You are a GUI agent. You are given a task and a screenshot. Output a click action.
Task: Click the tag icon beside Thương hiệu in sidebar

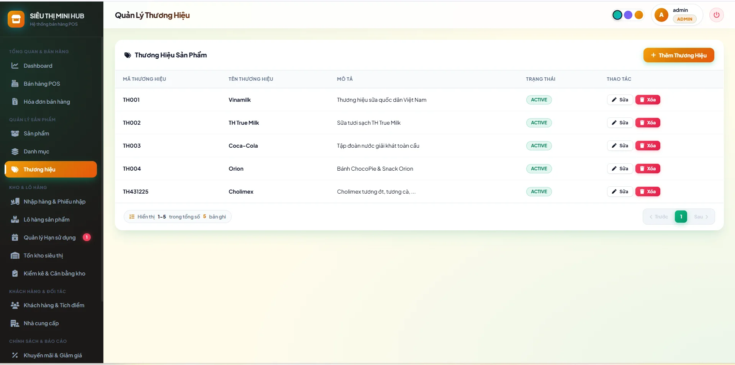coord(15,169)
